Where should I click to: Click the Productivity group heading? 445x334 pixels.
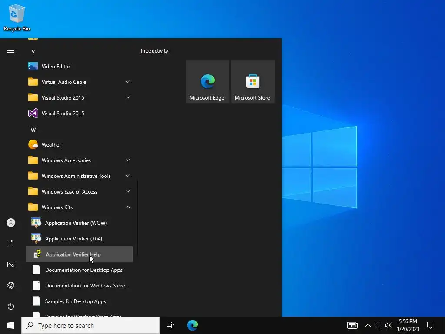pyautogui.click(x=154, y=51)
